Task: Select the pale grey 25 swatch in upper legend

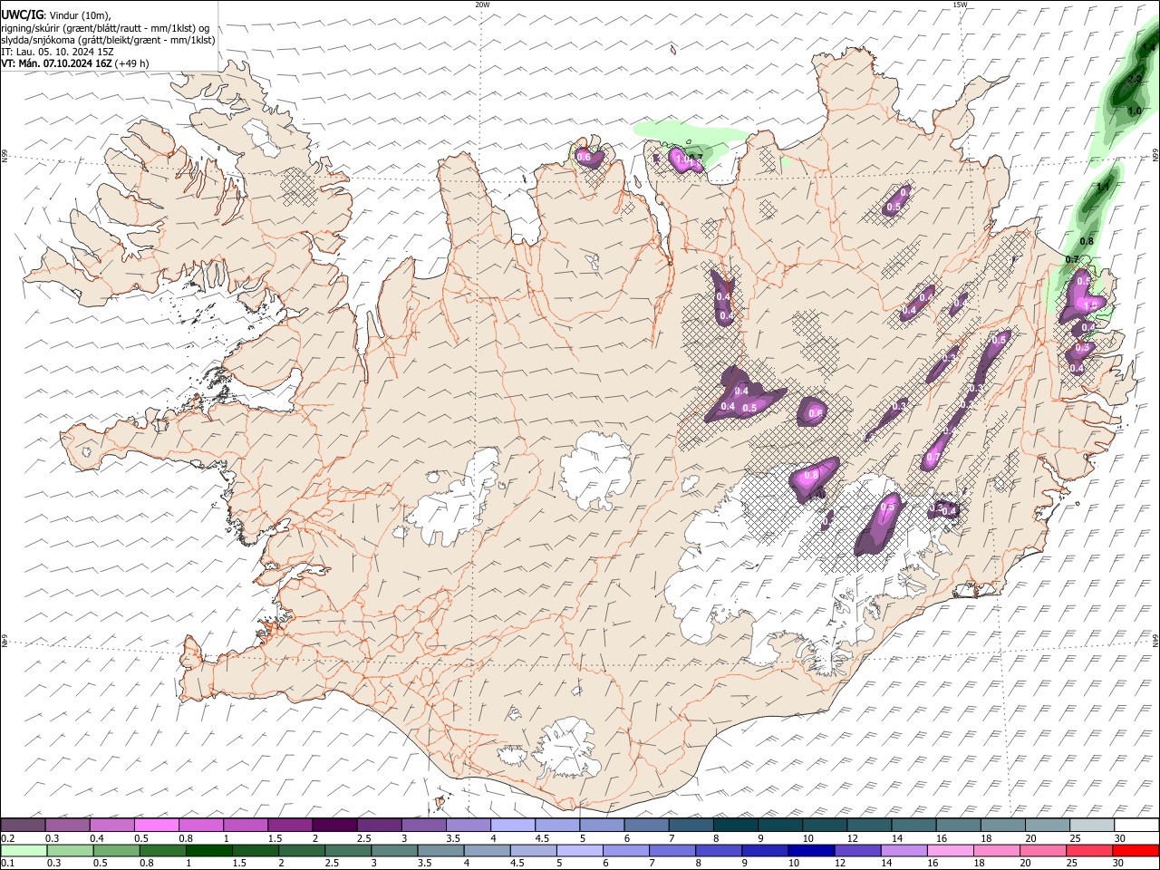Action: (1092, 825)
